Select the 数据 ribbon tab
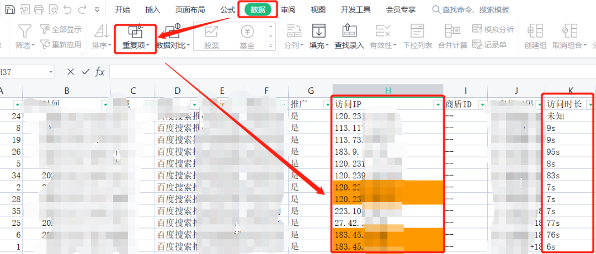The height and width of the screenshot is (254, 596). [258, 10]
